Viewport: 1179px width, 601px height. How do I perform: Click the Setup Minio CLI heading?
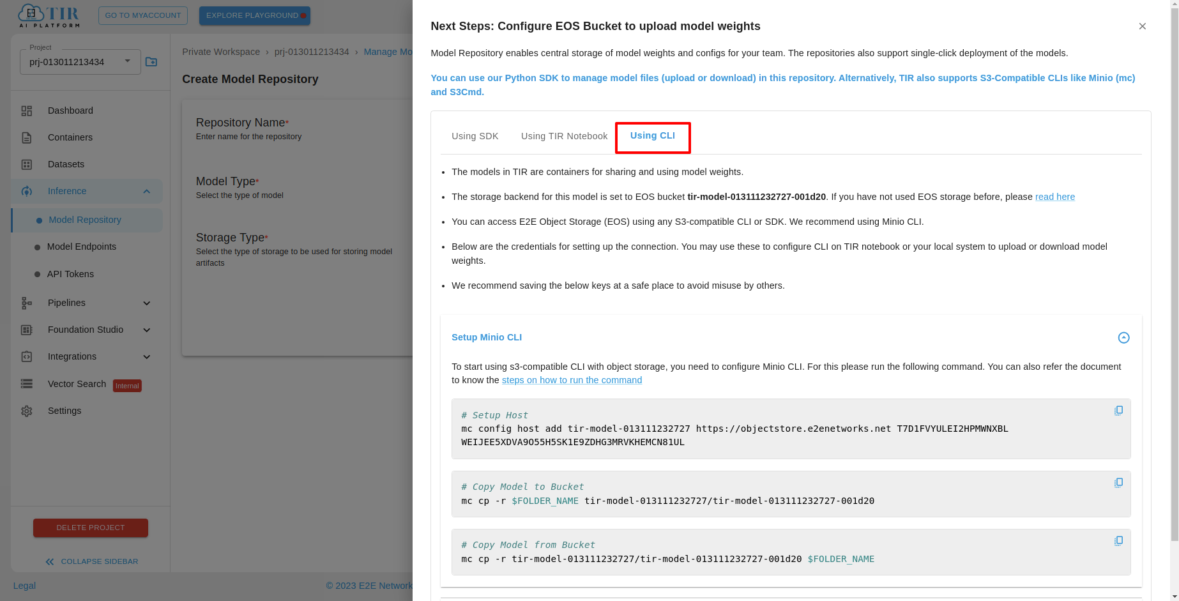(487, 337)
